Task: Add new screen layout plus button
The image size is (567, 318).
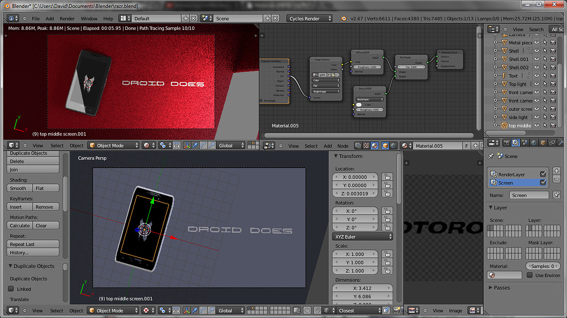Action: (x=185, y=18)
